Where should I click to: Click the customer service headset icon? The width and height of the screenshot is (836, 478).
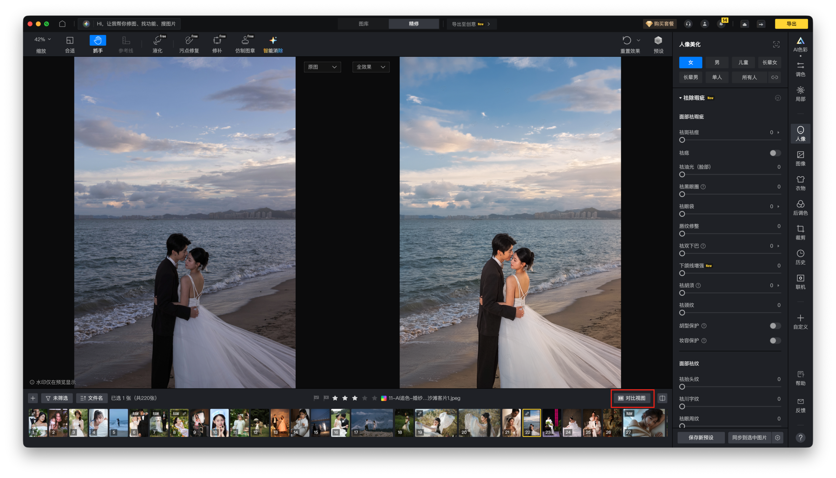pos(688,24)
